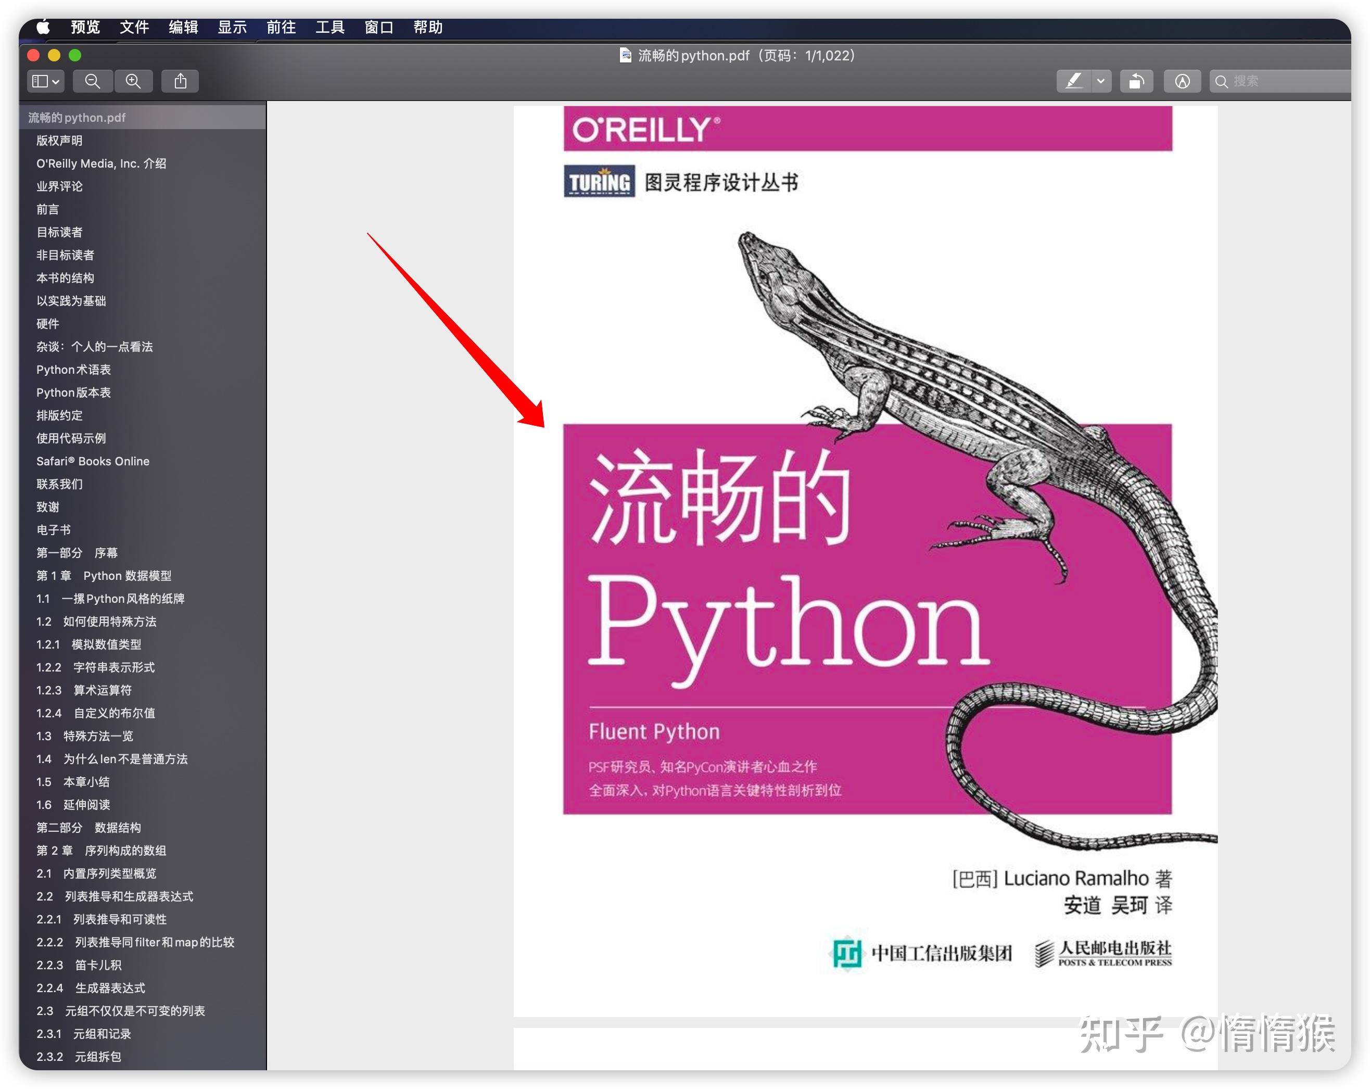Screen dimensions: 1370x1089
Task: Open the 工具 menu
Action: point(331,27)
